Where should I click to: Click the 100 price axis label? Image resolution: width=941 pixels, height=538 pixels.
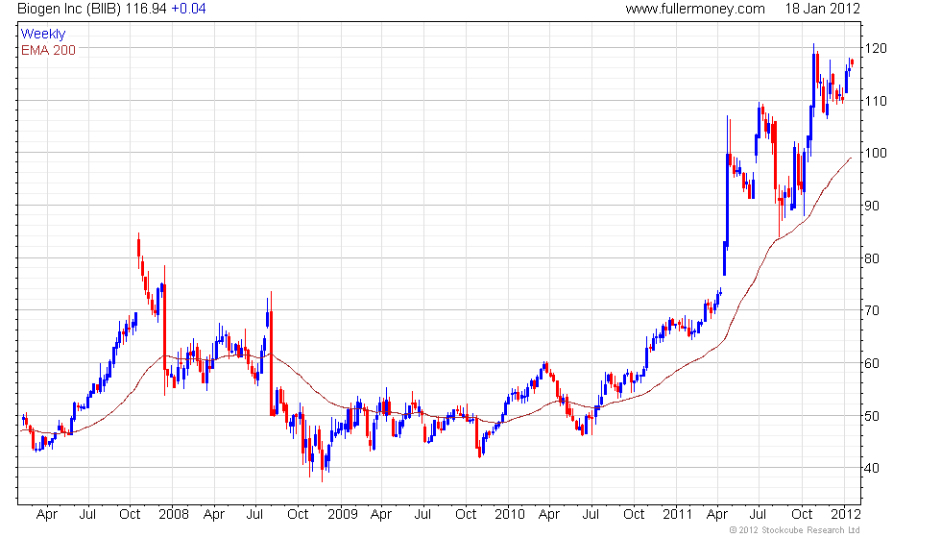876,153
